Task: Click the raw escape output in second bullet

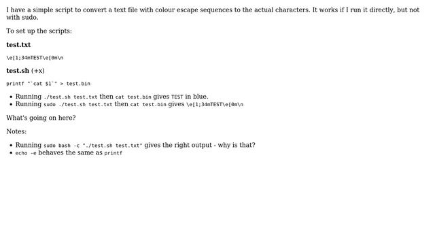Action: [x=215, y=104]
